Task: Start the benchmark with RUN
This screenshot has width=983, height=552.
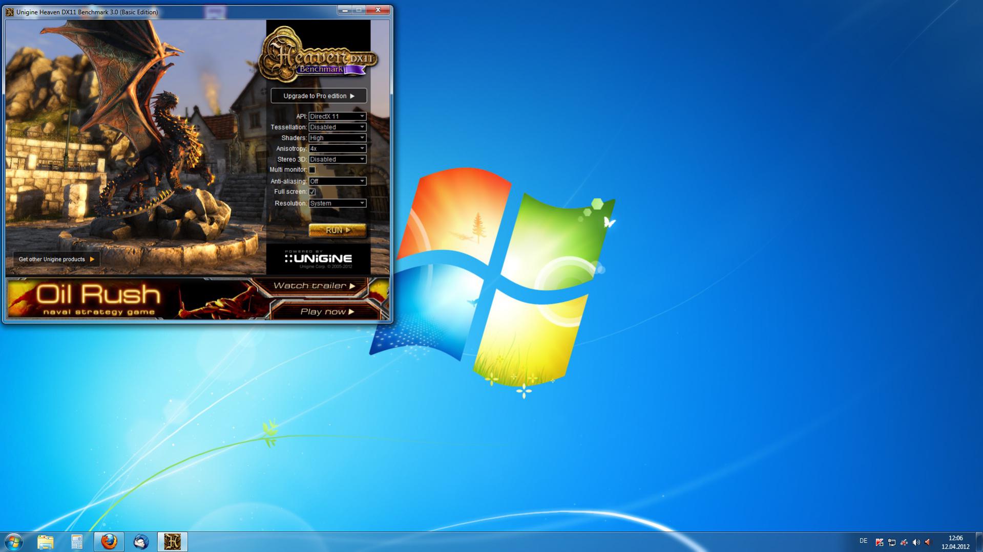Action: [x=338, y=230]
